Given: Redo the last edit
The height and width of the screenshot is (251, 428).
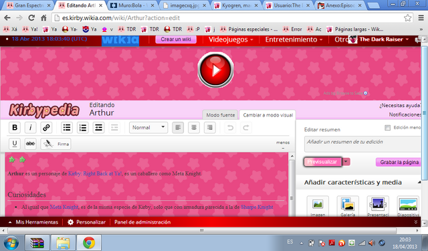Looking at the screenshot, I should tap(246, 128).
